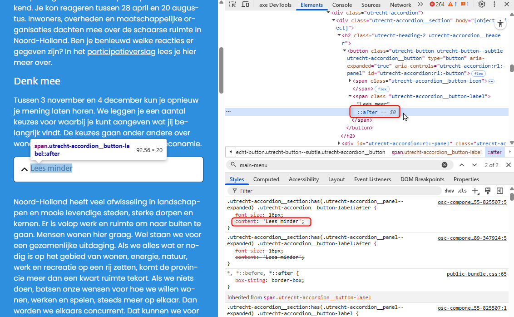Activate the inspect element picker icon

click(x=232, y=5)
